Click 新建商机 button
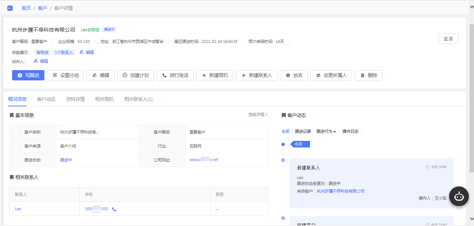474x226 pixels. (x=215, y=75)
